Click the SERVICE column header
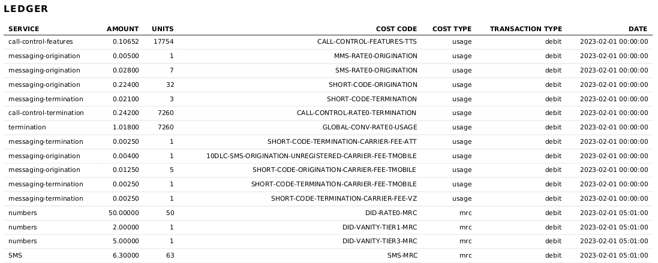The image size is (658, 263). (23, 29)
